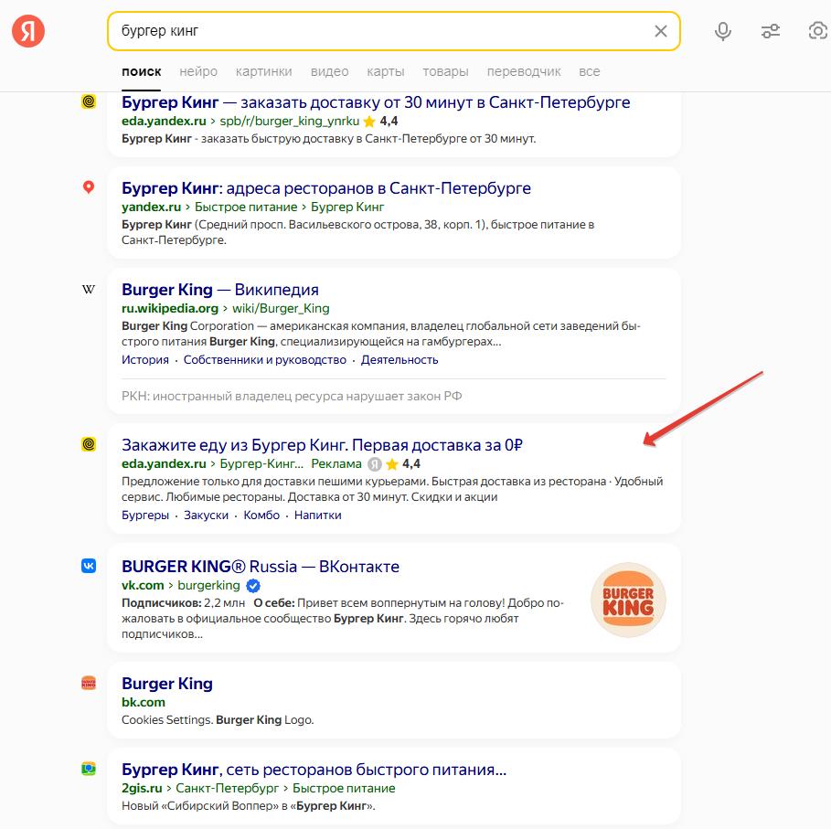831x829 pixels.
Task: Open search settings sliders icon
Action: [x=770, y=31]
